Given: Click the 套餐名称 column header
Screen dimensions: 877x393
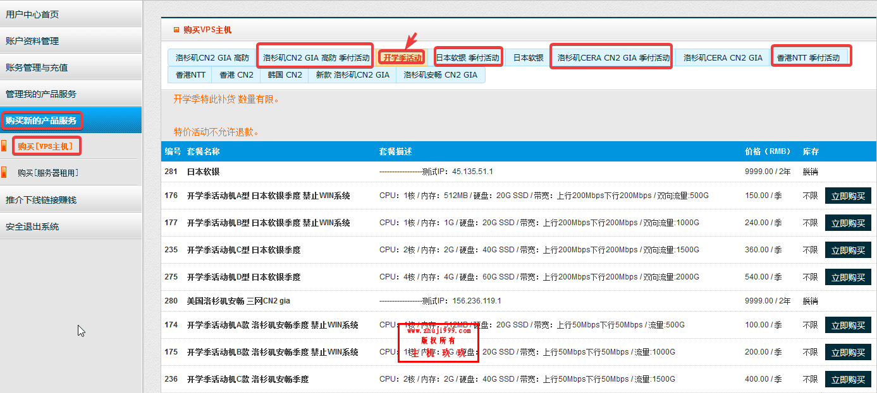Looking at the screenshot, I should 203,151.
